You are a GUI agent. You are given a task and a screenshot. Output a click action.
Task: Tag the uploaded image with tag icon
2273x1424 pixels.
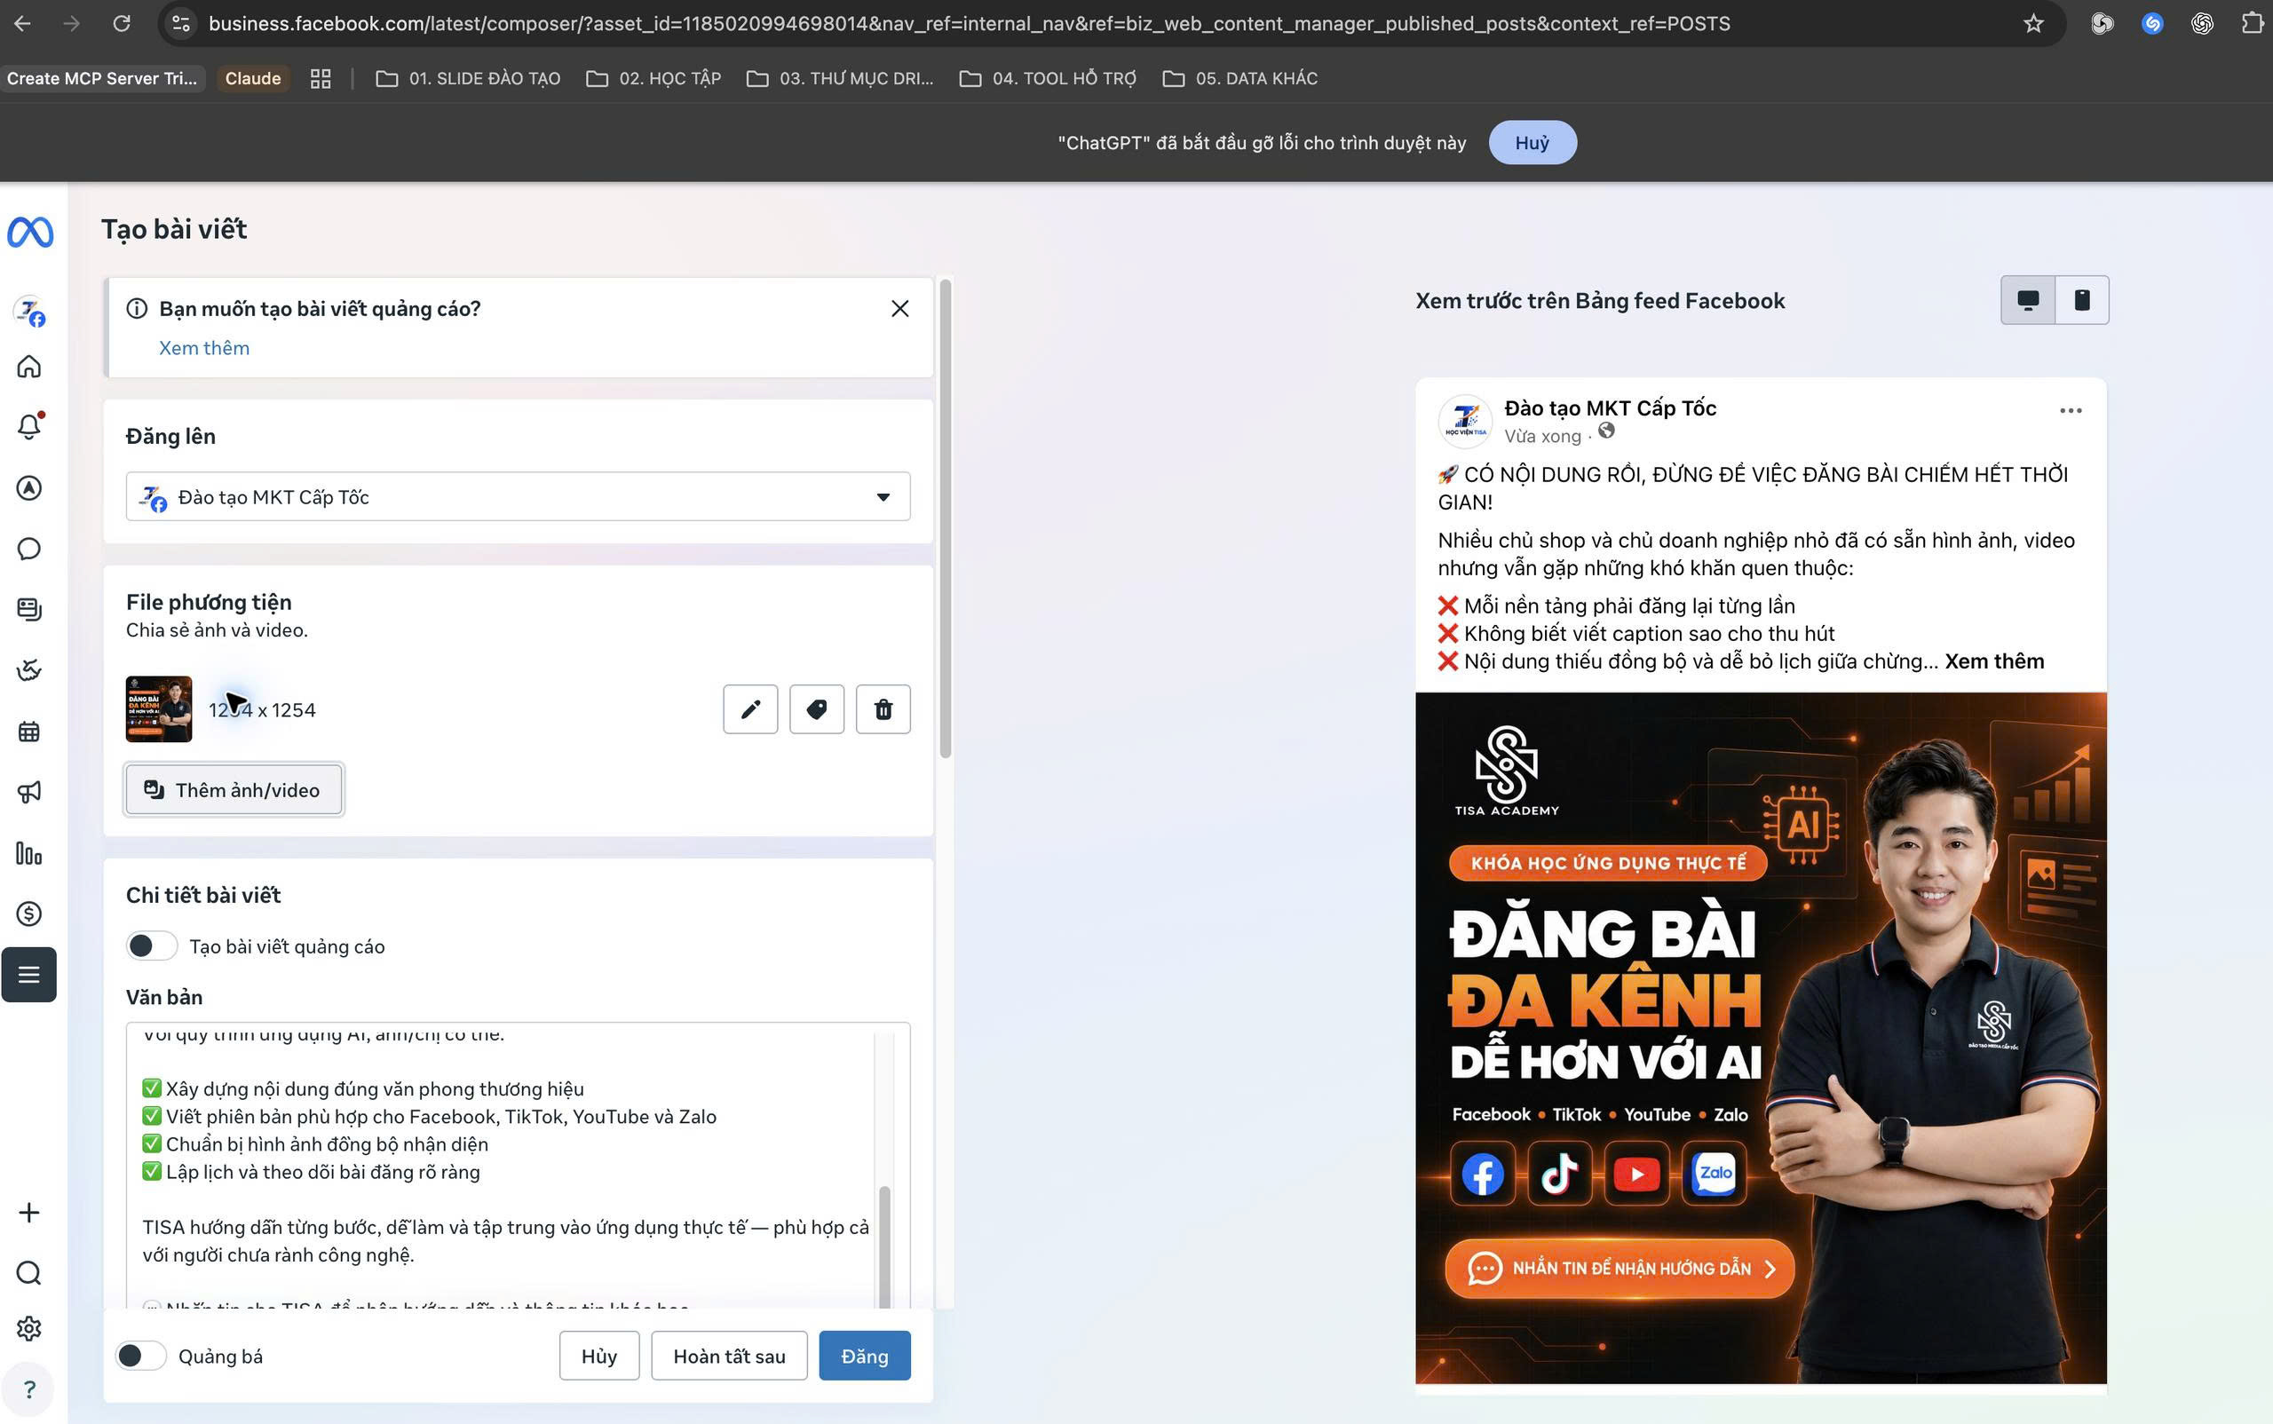tap(817, 709)
